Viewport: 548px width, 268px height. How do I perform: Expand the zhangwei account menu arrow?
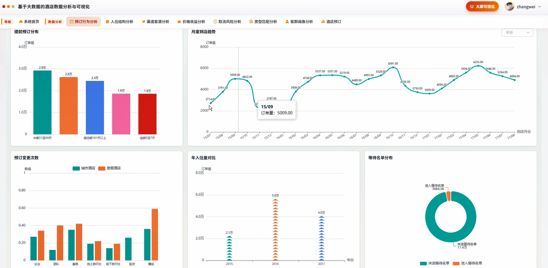click(540, 6)
